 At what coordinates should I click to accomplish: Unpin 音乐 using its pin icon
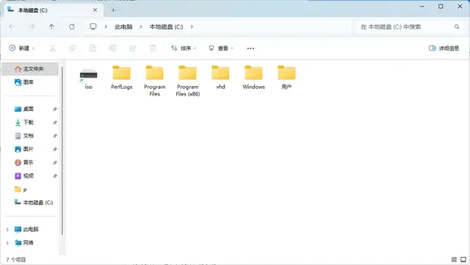[55, 163]
